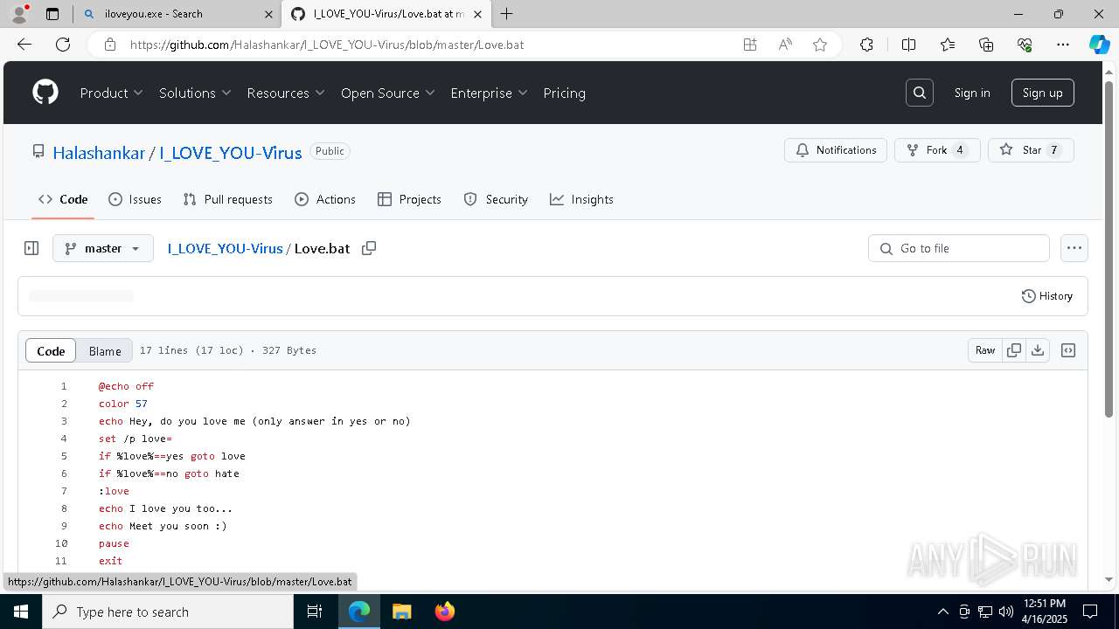Open Task View on the taskbar

pos(315,612)
